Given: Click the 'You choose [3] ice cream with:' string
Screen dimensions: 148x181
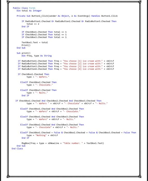Looking at the screenshot, I should click(x=83, y=66).
